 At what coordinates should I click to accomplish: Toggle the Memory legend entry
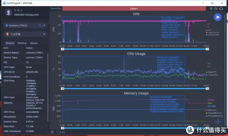[211, 110]
